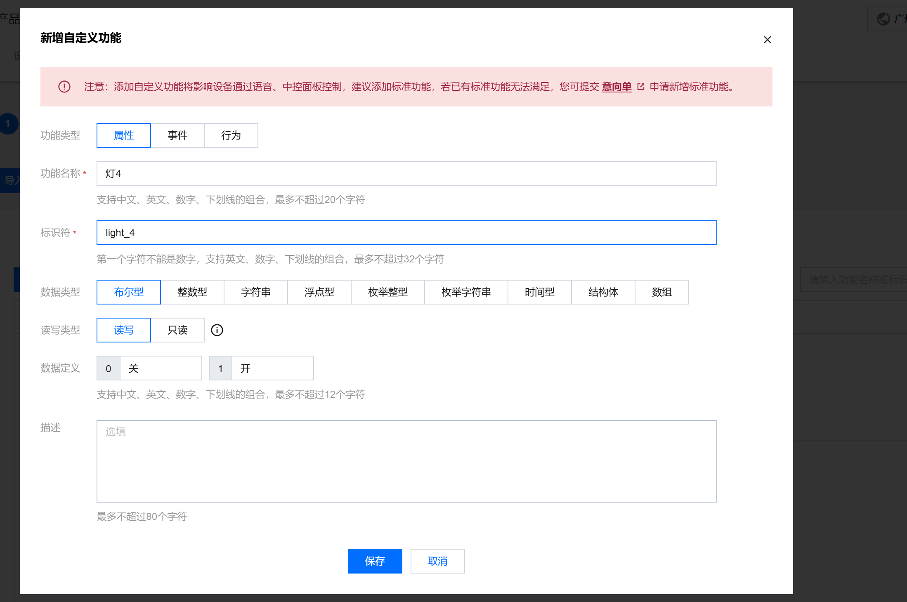This screenshot has height=602, width=907.
Task: Select 数组 data type option
Action: [661, 292]
